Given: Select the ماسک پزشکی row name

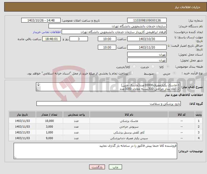Looking at the screenshot, I should 129,121.
